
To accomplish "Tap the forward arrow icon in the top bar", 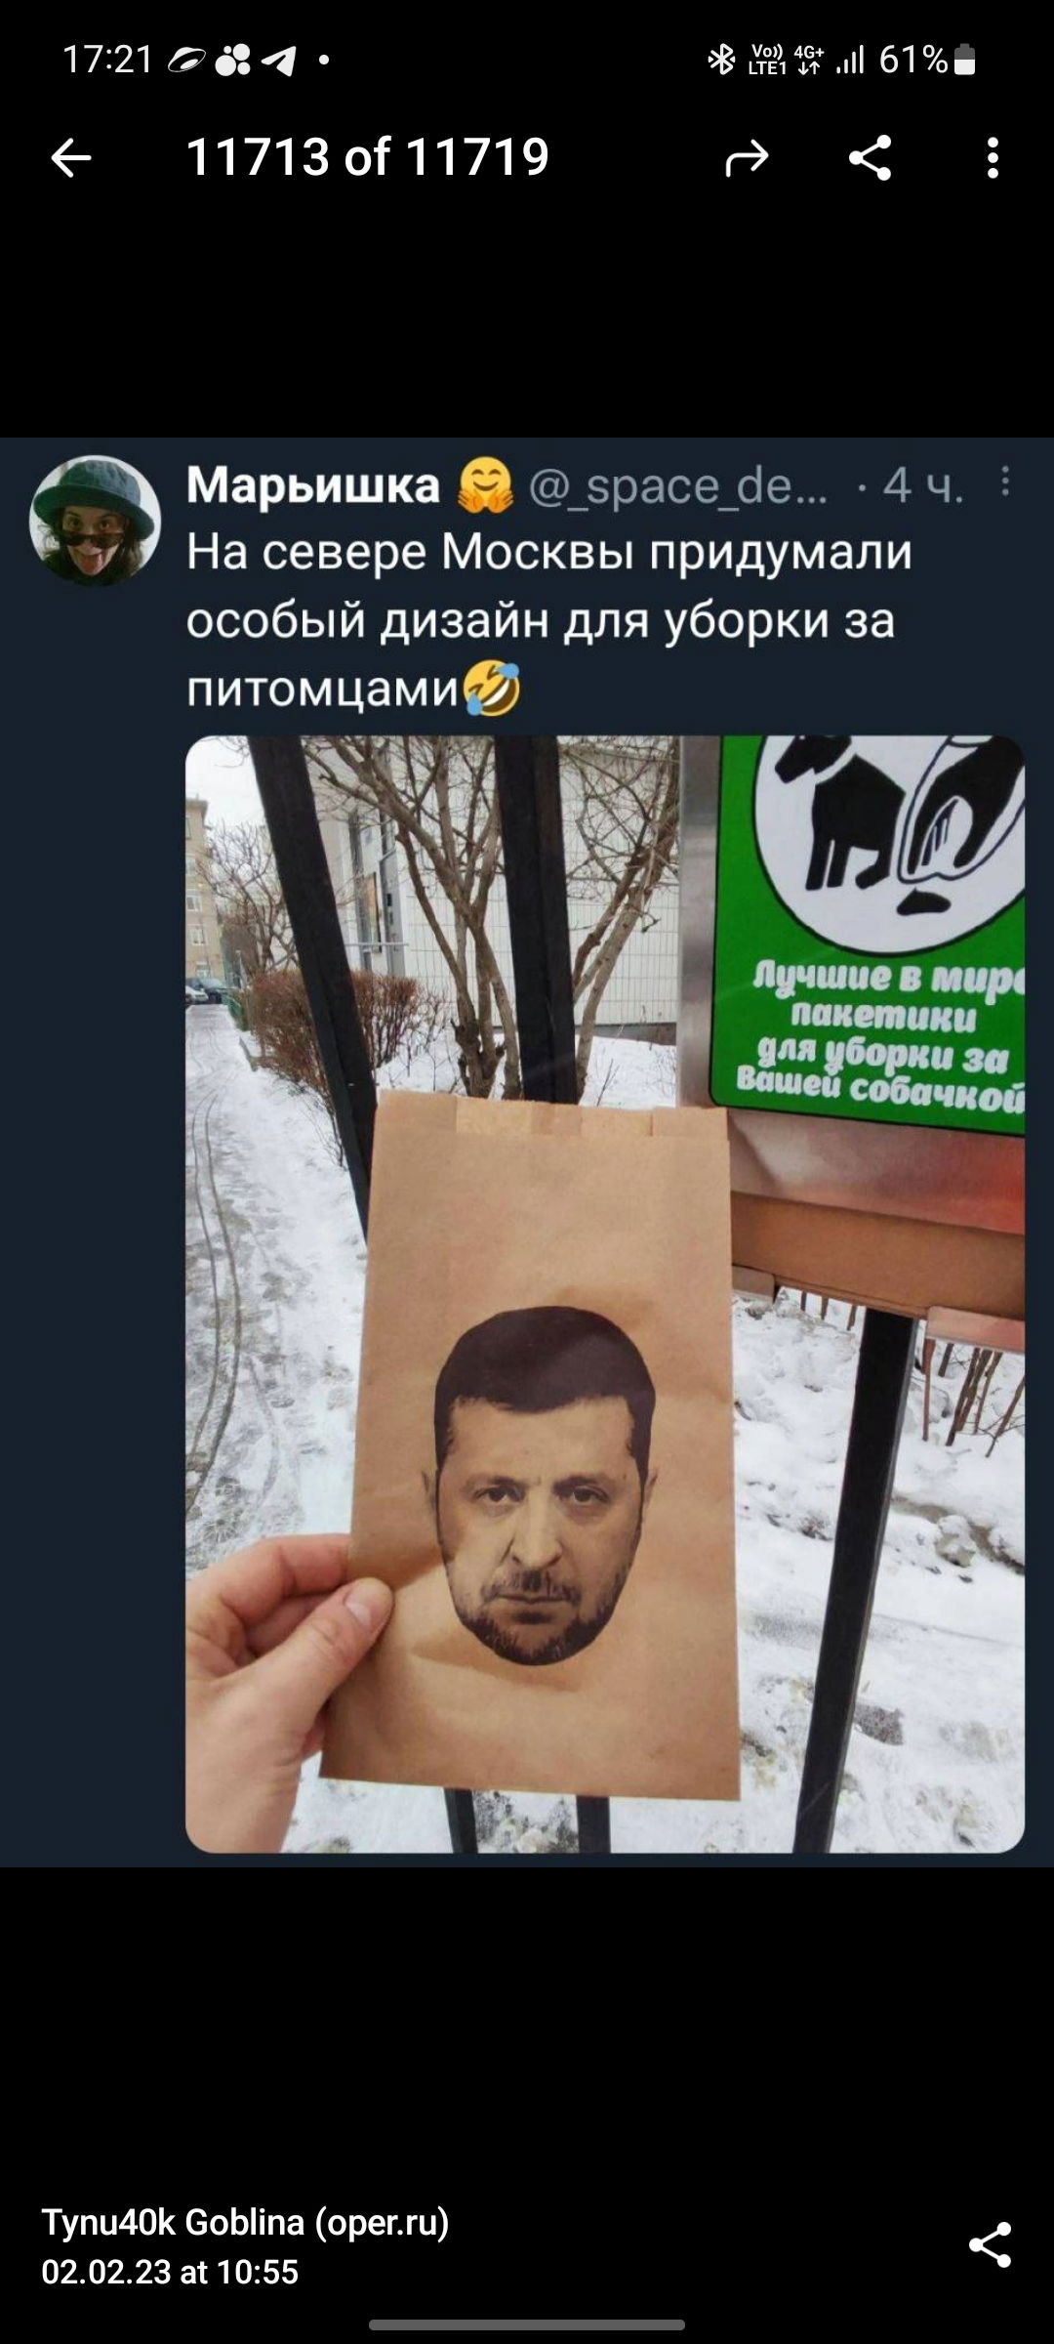I will [x=747, y=157].
